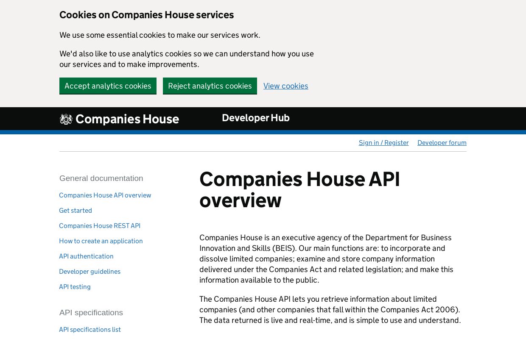526x339 pixels.
Task: Open the View cookies link
Action: [286, 86]
